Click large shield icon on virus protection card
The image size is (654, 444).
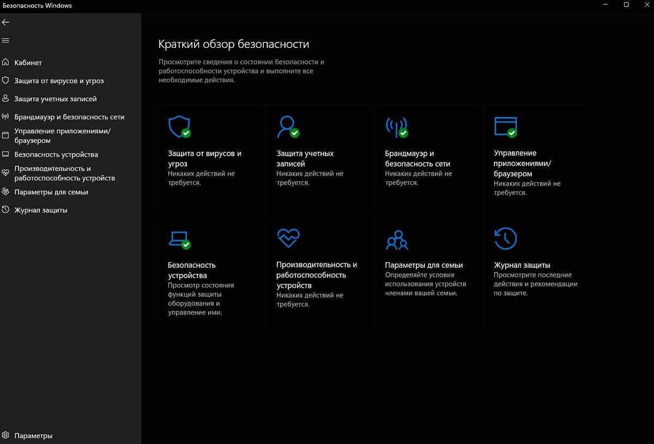(179, 126)
